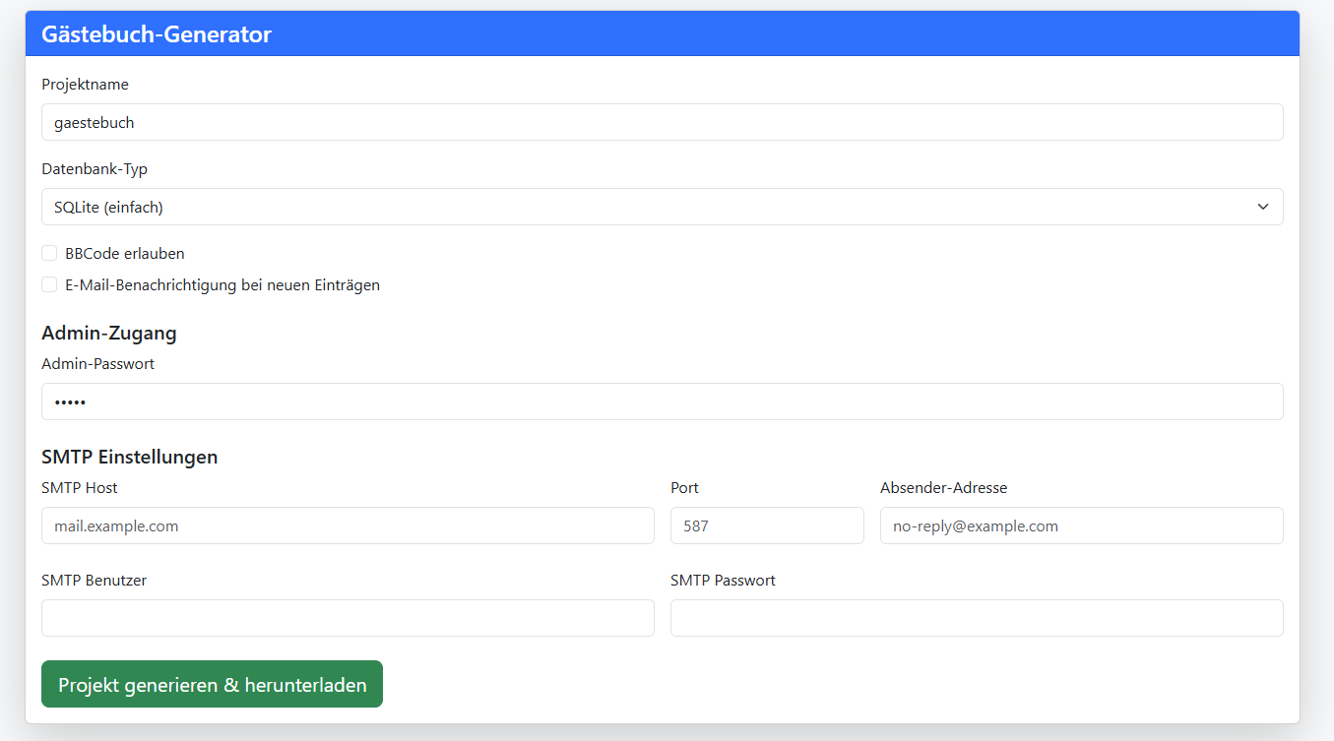The image size is (1334, 741).
Task: Click the Datenbank-Typ label
Action: click(95, 169)
